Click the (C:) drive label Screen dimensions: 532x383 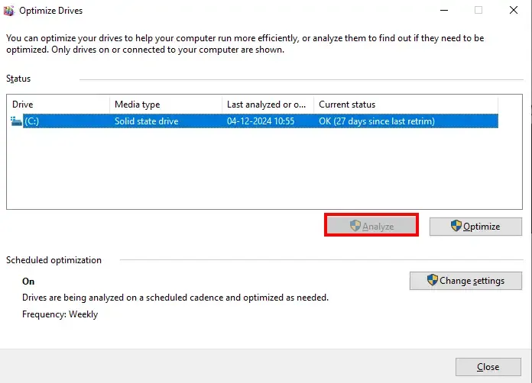tap(31, 121)
